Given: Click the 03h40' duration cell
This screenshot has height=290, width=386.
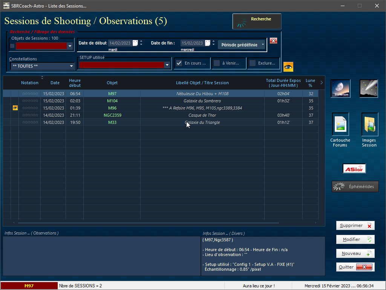Looking at the screenshot, I should (283, 115).
